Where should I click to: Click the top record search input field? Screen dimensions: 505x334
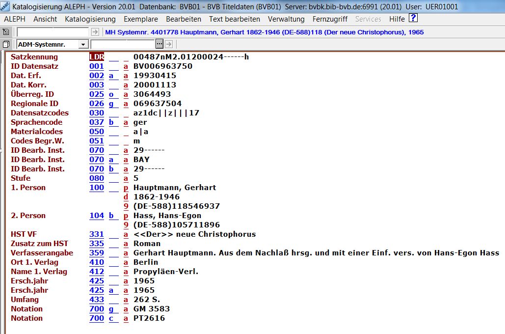(53, 32)
